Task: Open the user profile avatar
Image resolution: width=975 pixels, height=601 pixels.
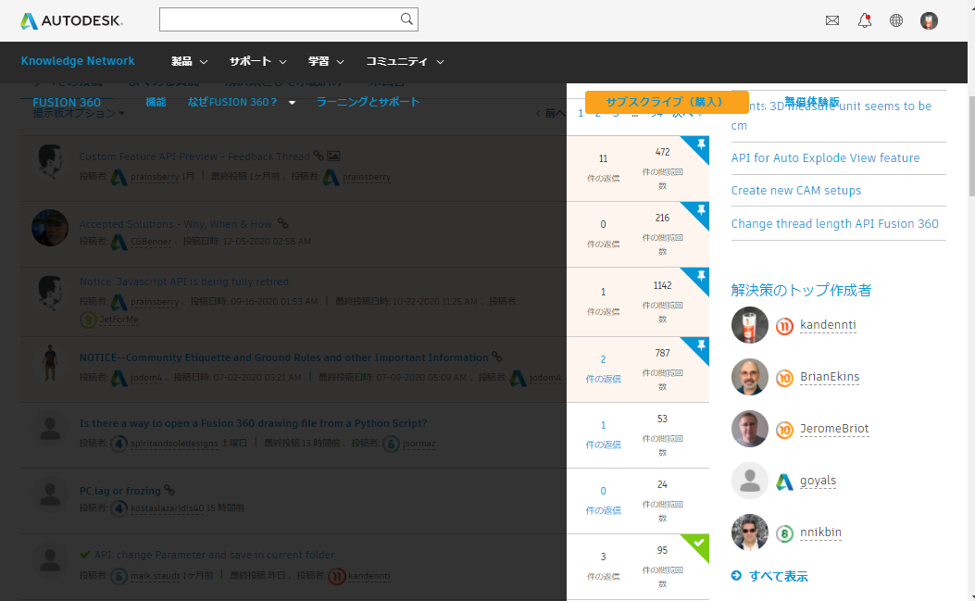Action: [x=929, y=20]
